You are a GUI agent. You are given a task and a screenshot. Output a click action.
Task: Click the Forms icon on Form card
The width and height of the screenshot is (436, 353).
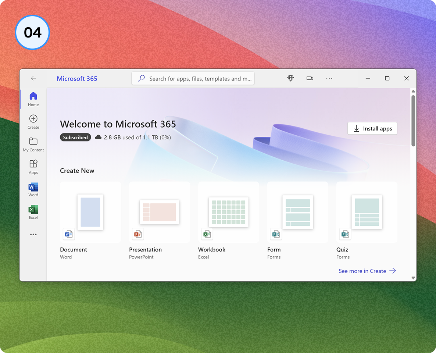[276, 234]
